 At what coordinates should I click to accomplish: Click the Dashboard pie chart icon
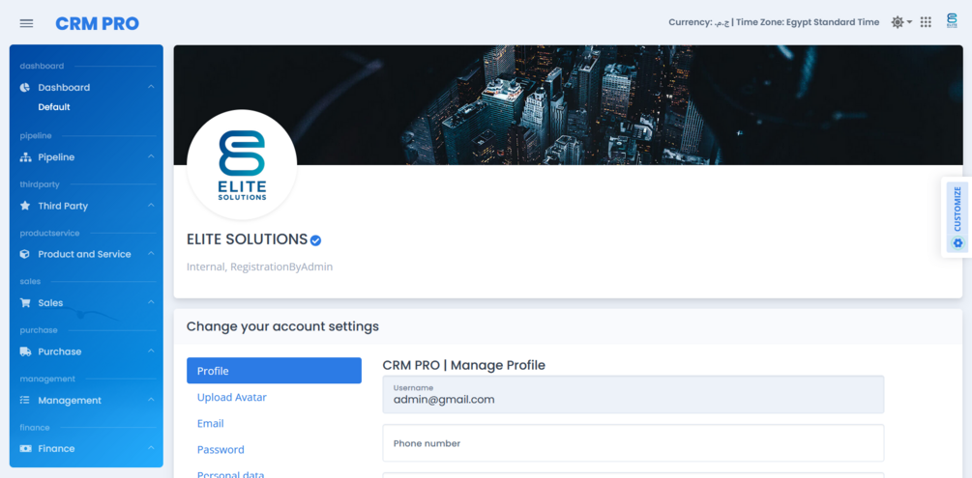[x=25, y=87]
